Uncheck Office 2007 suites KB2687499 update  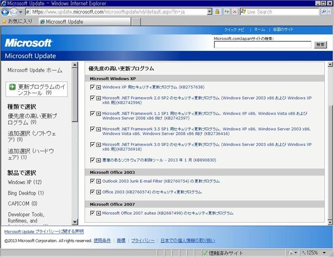pos(92,213)
